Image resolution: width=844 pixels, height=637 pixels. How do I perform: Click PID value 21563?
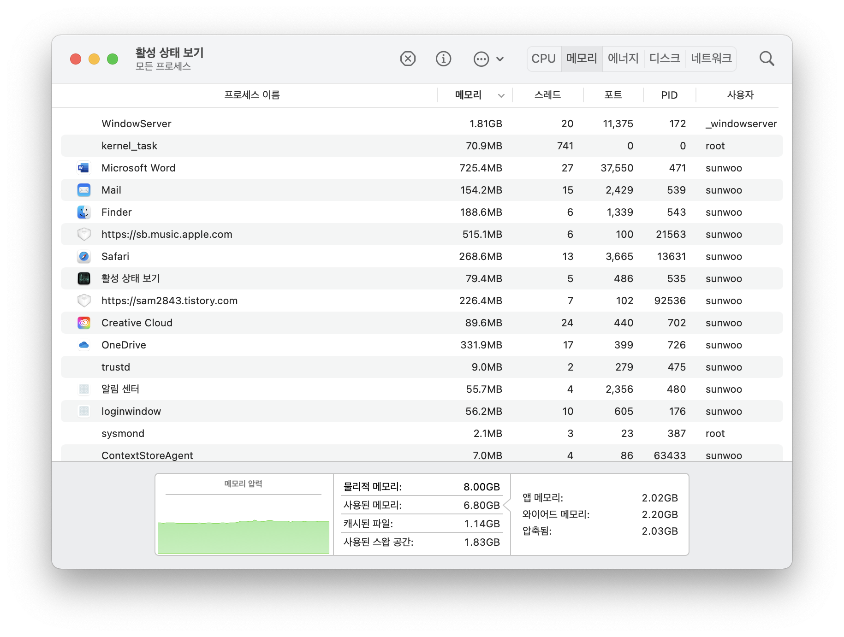pos(671,234)
